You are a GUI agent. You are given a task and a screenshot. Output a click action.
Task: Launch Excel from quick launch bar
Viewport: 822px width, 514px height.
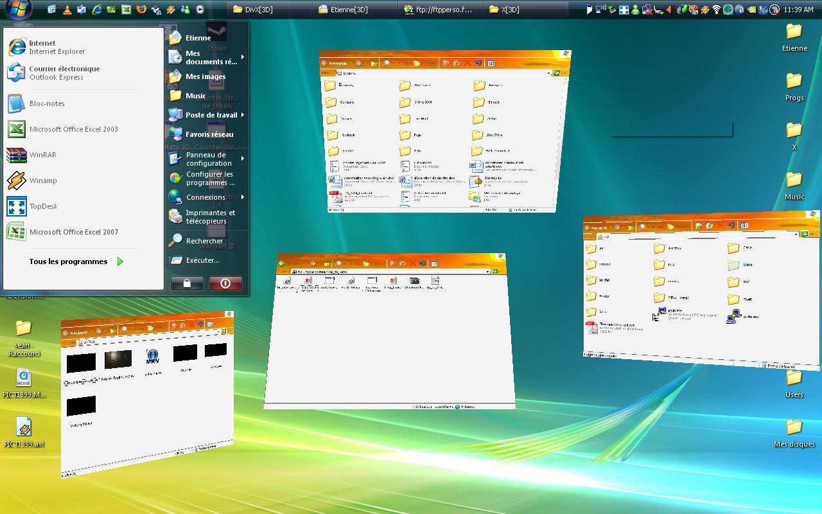[127, 10]
